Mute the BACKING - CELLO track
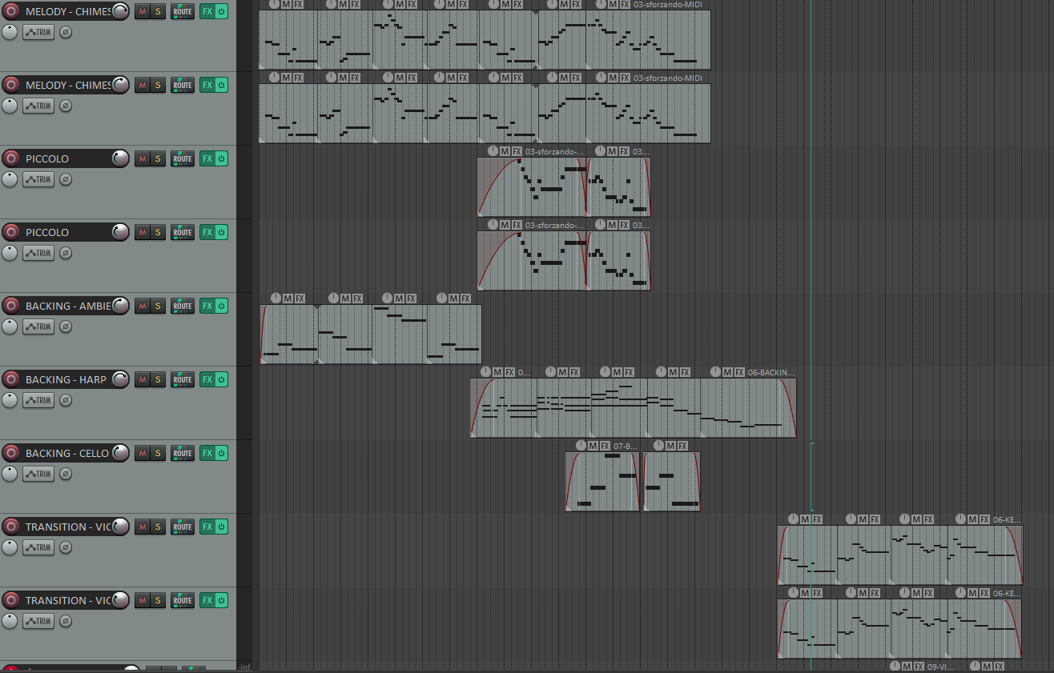The width and height of the screenshot is (1054, 673). point(142,453)
